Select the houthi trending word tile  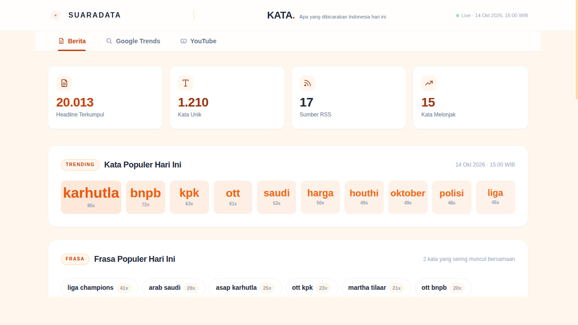coord(364,197)
